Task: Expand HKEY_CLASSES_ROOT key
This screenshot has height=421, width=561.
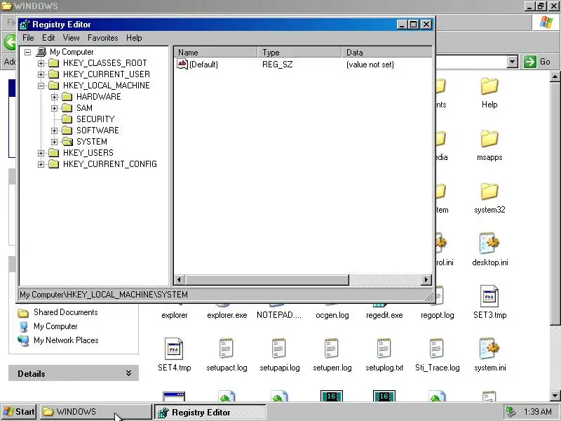Action: tap(41, 63)
